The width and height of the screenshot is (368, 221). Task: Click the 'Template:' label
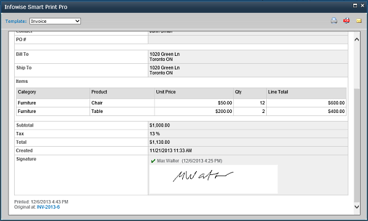click(x=16, y=21)
